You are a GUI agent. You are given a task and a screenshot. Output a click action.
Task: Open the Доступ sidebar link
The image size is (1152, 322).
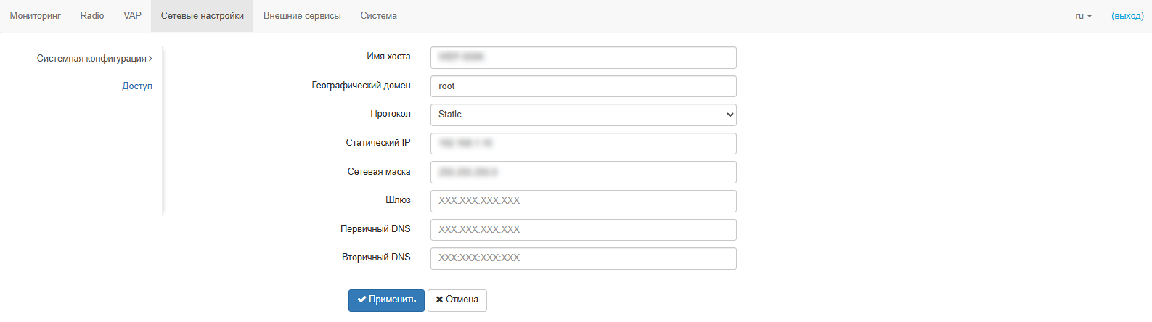point(137,86)
